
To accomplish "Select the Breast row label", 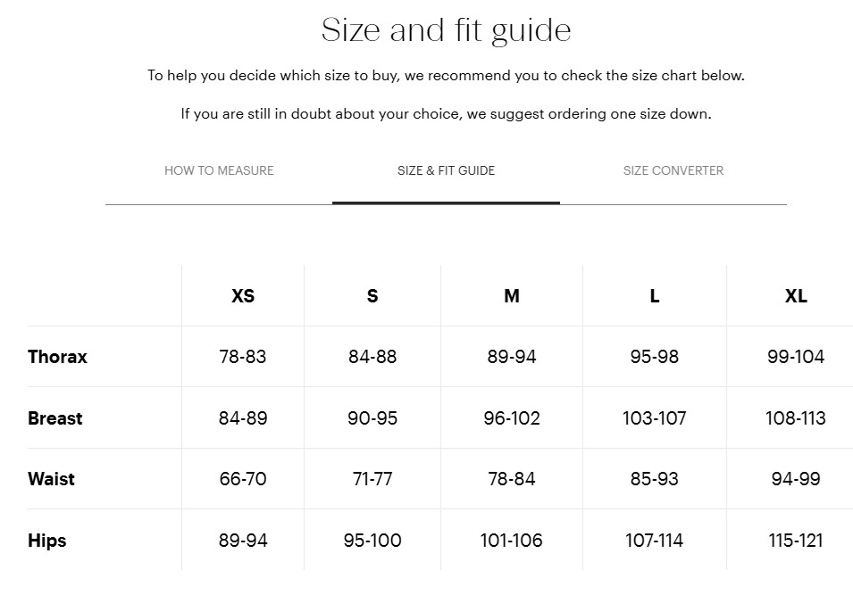I will (x=54, y=418).
